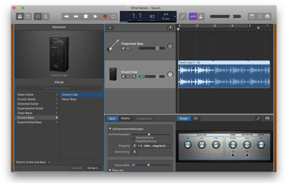Screen dimensions: 286x183
Task: Click the Sichern button
Action: (94, 168)
